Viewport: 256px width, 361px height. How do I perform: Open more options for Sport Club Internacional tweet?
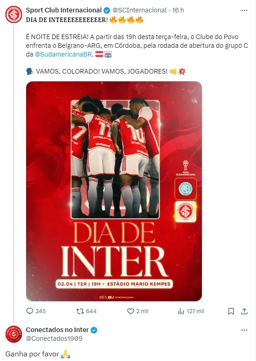[x=244, y=11]
